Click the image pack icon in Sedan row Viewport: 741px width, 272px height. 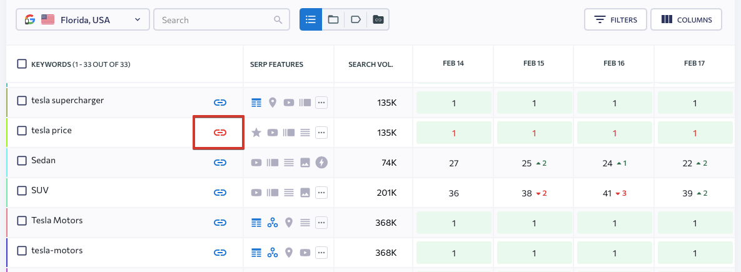pyautogui.click(x=305, y=163)
